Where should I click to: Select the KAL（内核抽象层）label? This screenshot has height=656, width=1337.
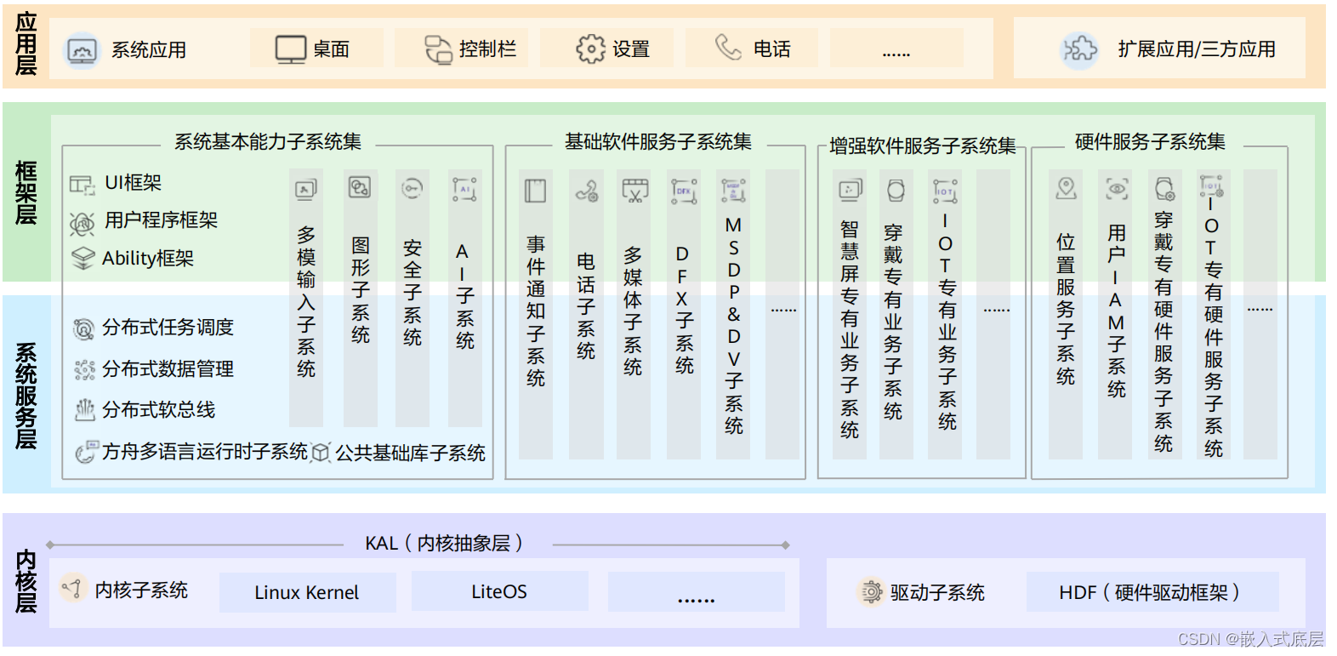(444, 543)
